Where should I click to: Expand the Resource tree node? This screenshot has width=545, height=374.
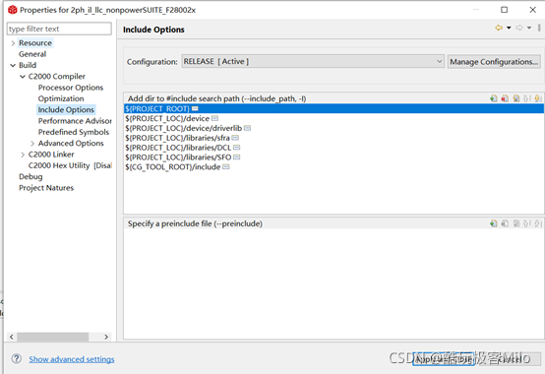click(x=13, y=43)
